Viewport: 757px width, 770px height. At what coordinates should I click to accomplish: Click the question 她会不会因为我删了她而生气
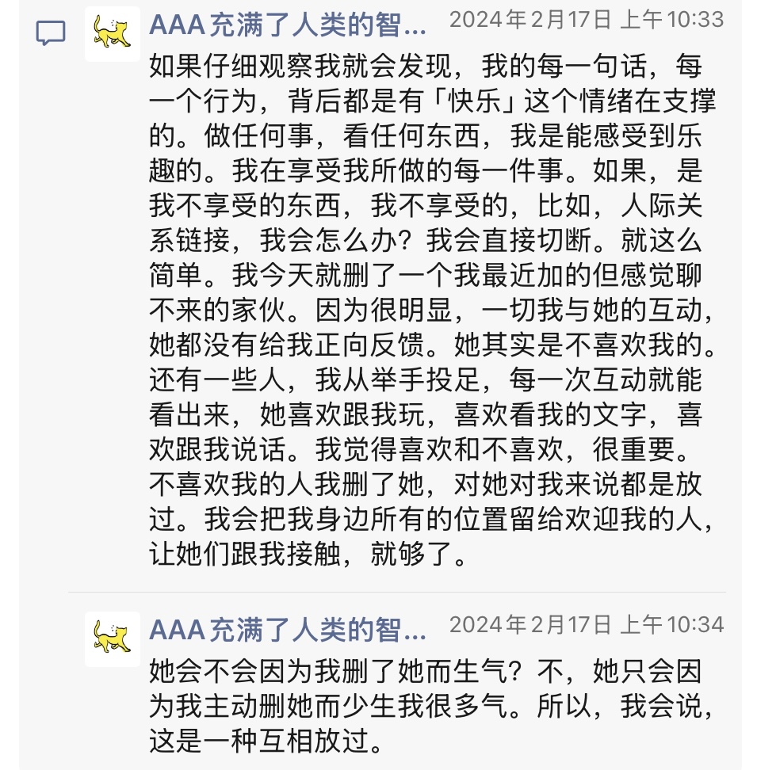335,673
